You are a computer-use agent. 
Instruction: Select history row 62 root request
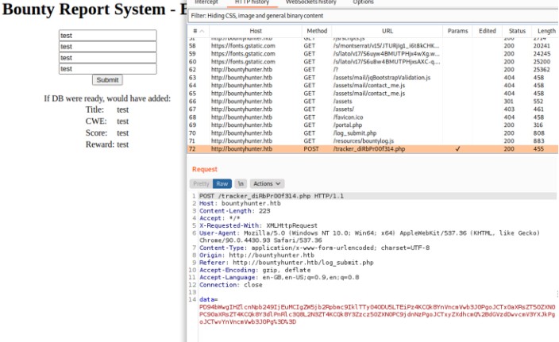click(372, 70)
